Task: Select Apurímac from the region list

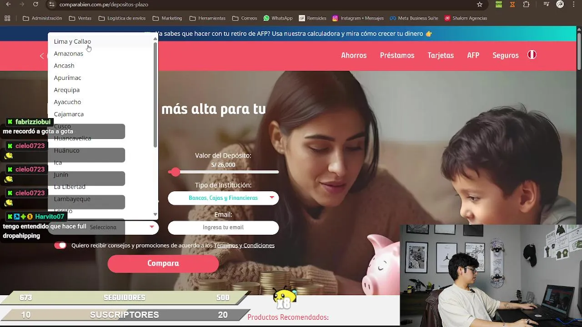Action: pos(100,78)
